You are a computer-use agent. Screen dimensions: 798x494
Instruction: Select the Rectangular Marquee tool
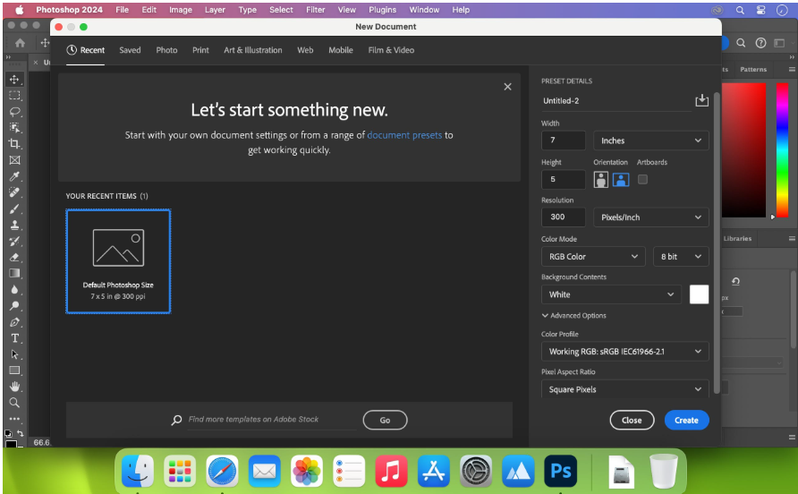14,95
